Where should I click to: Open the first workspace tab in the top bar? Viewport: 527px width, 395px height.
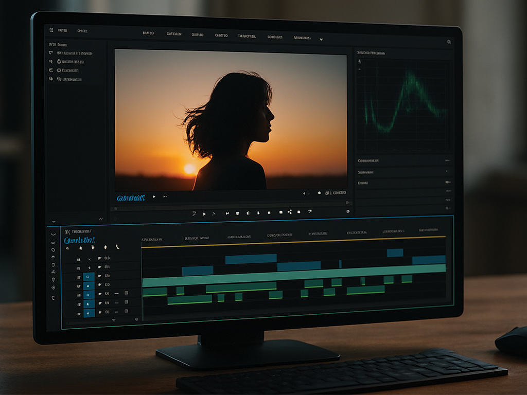tap(148, 33)
